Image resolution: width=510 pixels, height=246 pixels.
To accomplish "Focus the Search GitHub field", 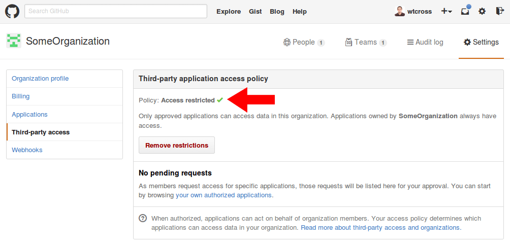I will (116, 11).
